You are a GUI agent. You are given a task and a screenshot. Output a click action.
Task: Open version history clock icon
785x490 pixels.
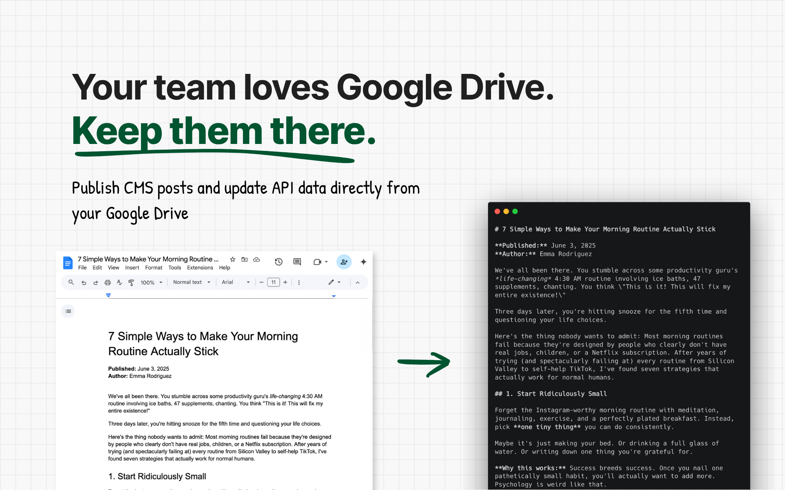click(279, 262)
